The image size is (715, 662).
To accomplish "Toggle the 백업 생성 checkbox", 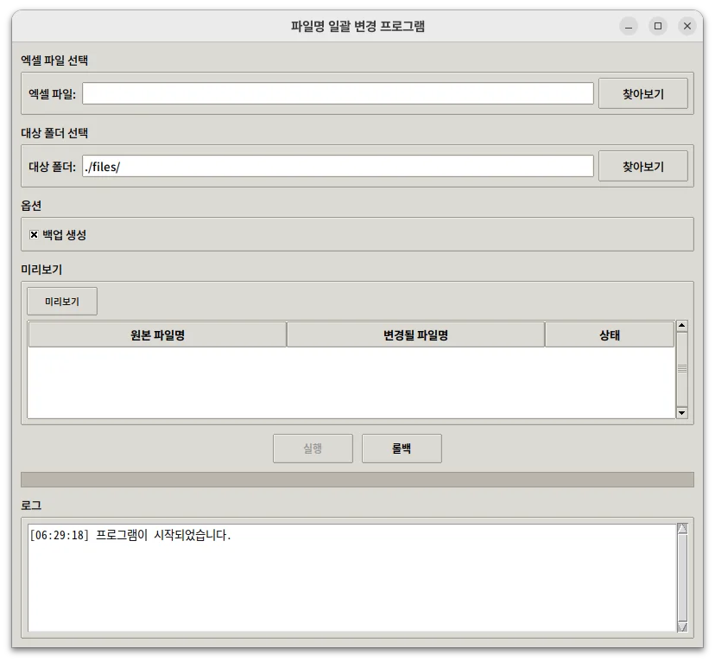I will (x=34, y=234).
